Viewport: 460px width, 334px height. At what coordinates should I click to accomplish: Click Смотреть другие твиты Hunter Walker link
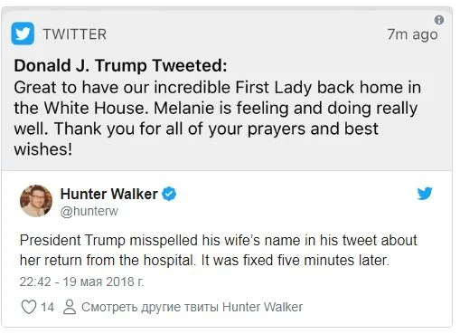point(192,307)
